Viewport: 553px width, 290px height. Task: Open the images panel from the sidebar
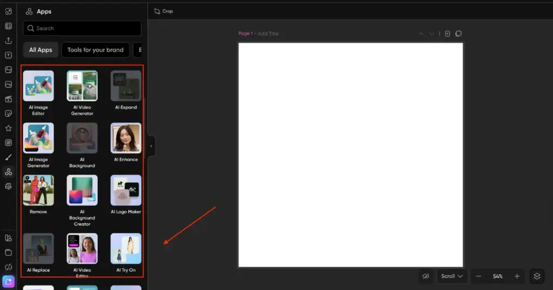point(9,85)
